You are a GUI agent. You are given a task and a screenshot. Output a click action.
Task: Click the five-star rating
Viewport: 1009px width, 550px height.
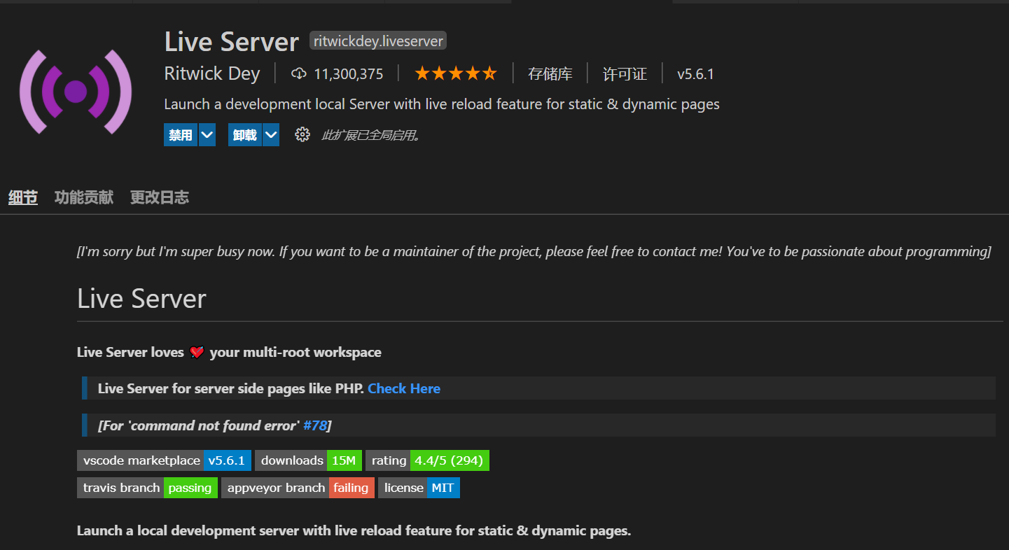[x=456, y=73]
